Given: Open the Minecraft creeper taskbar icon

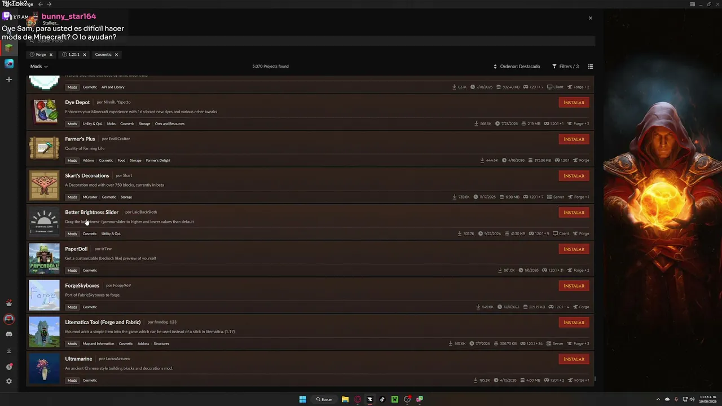Looking at the screenshot, I should point(395,399).
